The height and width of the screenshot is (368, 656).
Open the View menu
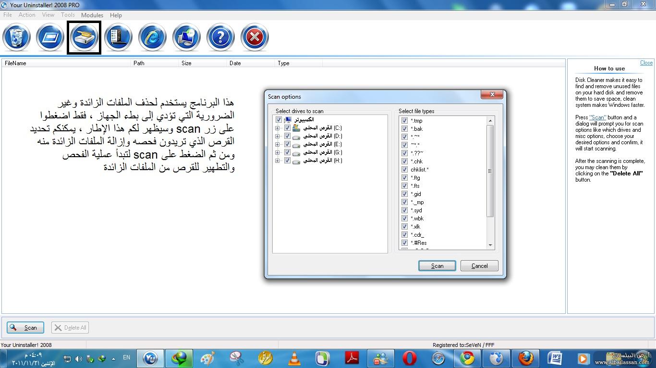pos(48,15)
